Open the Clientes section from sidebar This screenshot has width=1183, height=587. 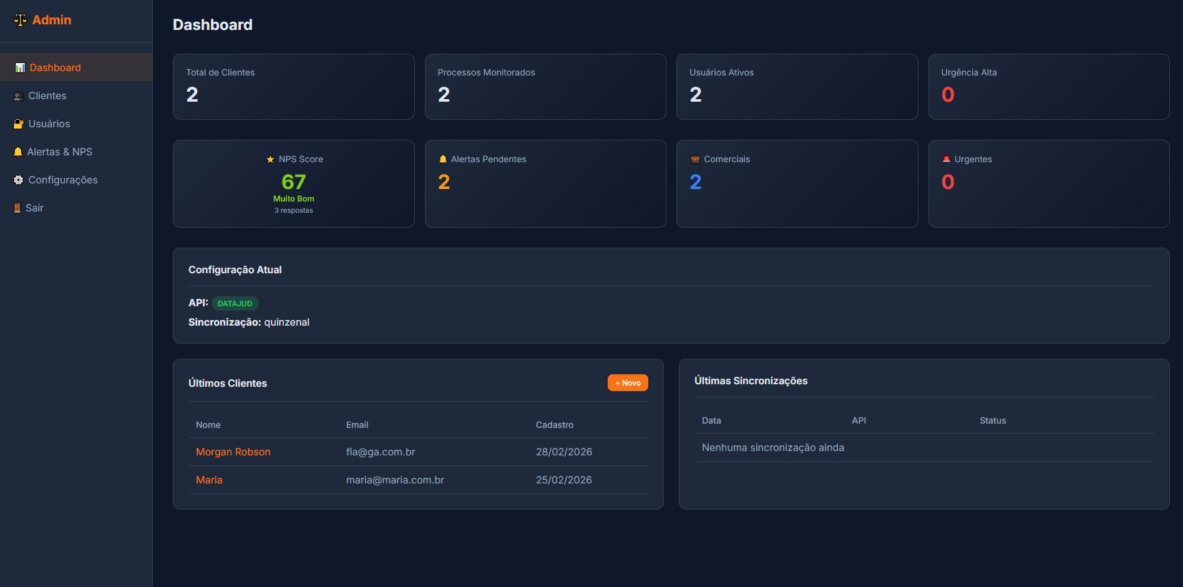point(47,95)
